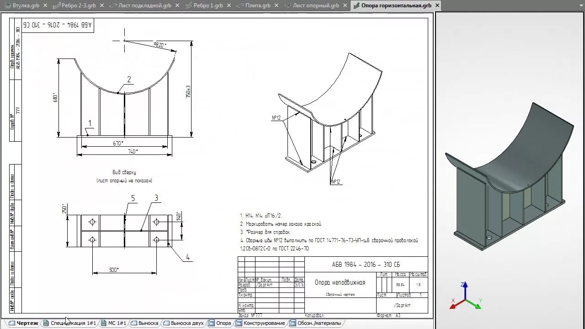Select the 670* dimension on the front view

[118, 143]
